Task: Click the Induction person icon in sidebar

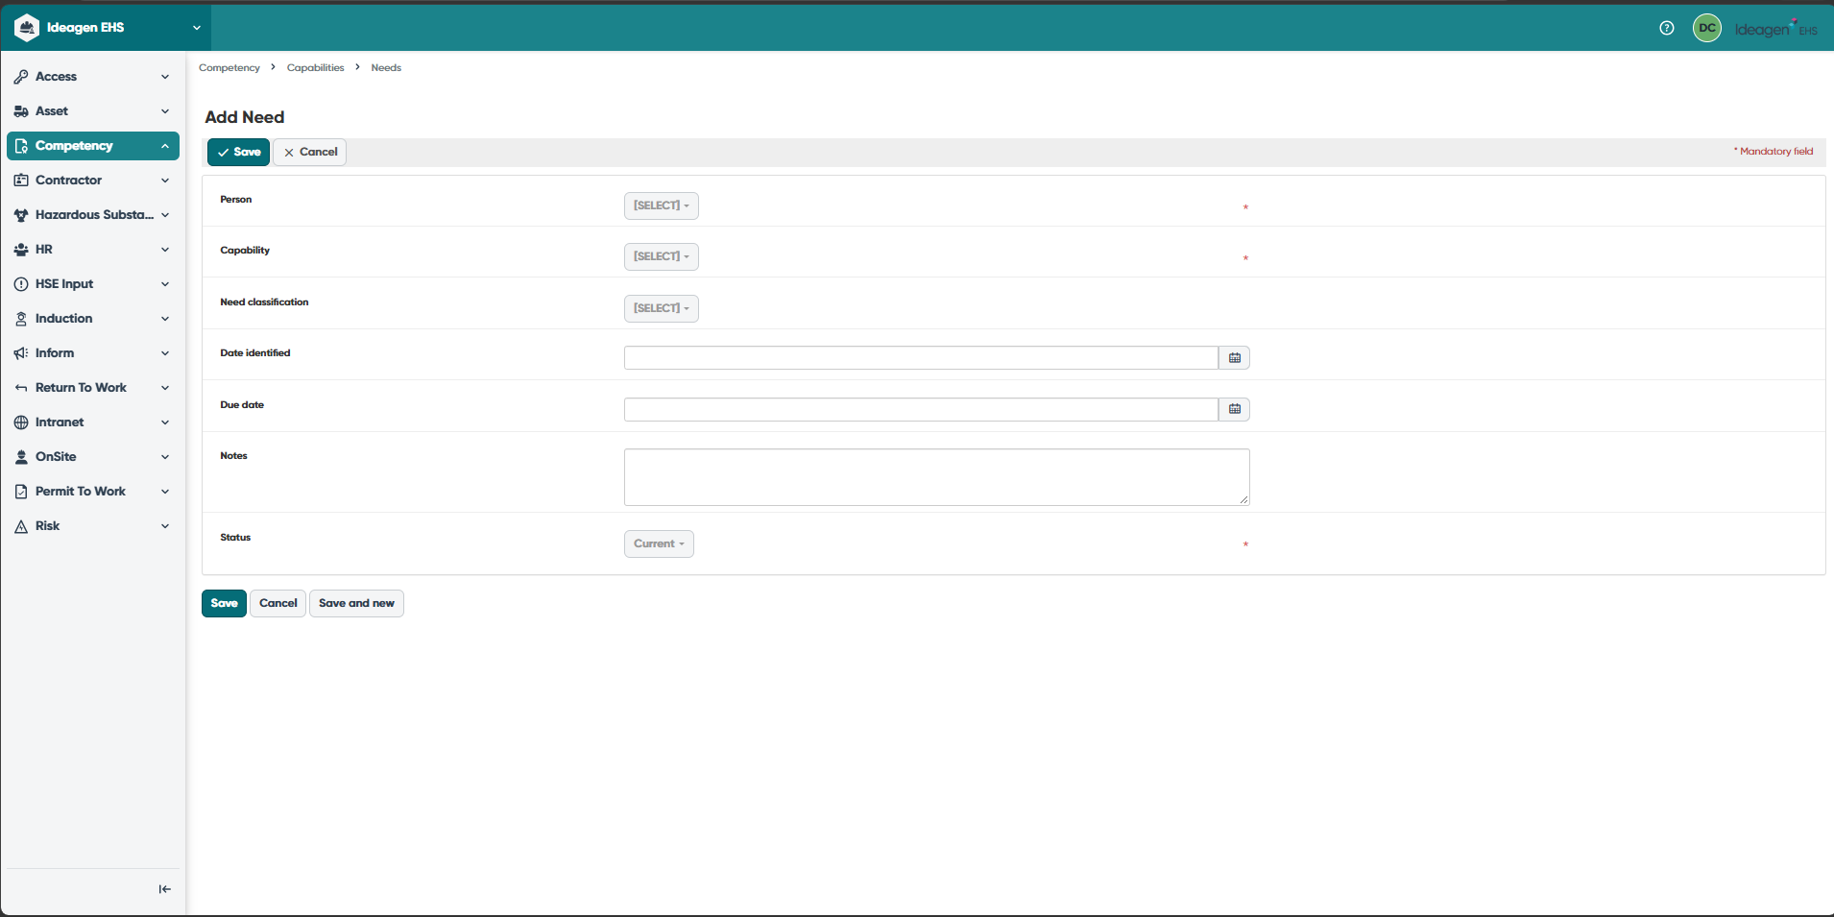Action: click(21, 319)
